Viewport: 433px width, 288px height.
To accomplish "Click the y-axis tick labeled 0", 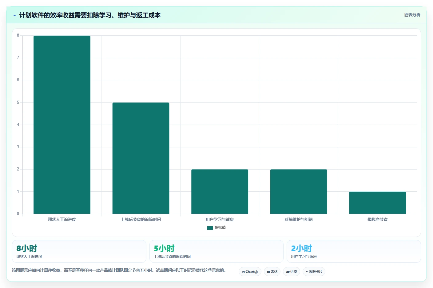I will coord(18,214).
